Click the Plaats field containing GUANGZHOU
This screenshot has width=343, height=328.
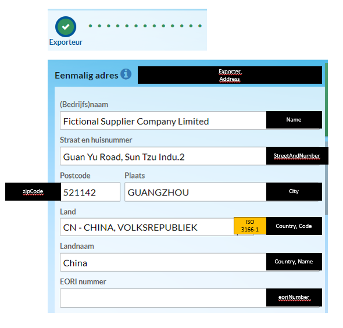point(195,192)
